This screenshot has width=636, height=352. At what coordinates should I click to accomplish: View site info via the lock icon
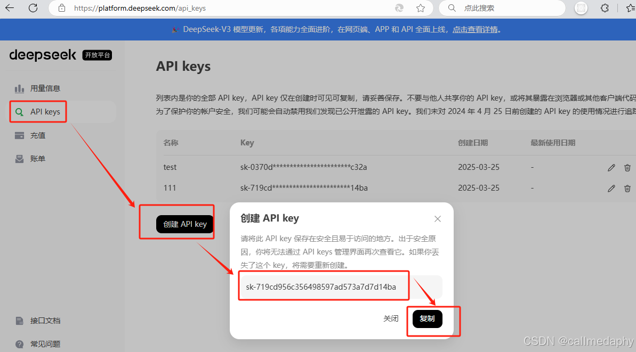click(x=62, y=8)
